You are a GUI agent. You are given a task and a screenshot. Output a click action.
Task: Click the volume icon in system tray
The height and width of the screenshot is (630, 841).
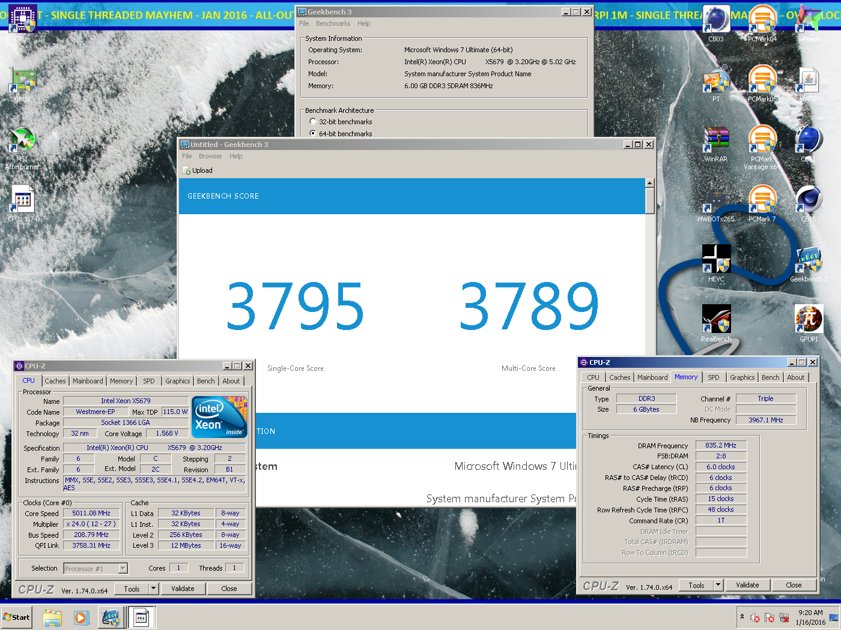(755, 617)
